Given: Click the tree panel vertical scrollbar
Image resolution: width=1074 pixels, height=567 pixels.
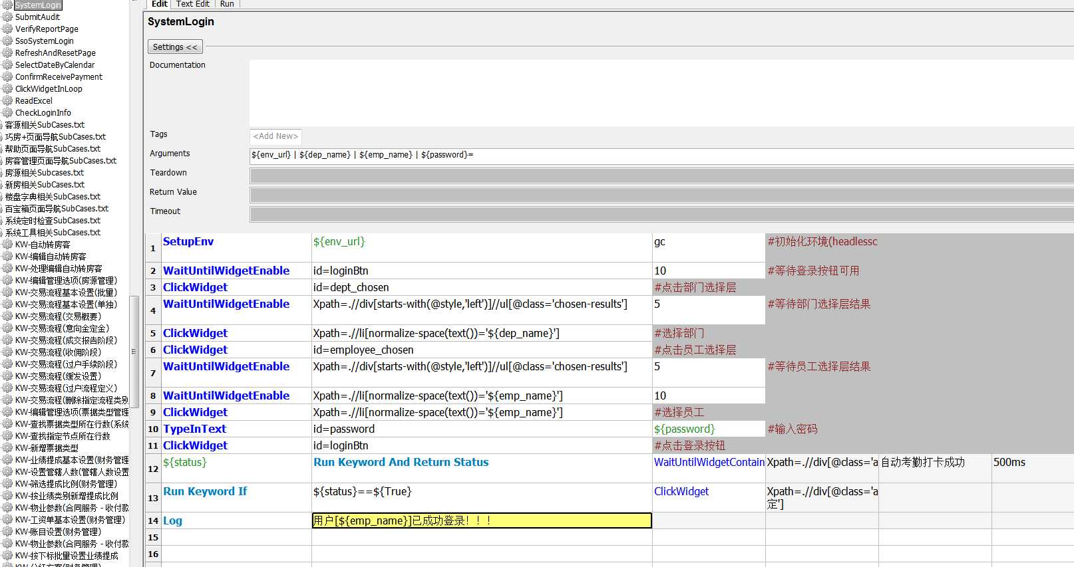Looking at the screenshot, I should point(134,352).
